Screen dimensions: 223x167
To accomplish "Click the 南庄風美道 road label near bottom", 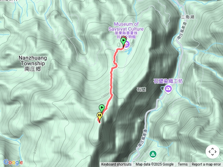I will pyautogui.click(x=143, y=138).
